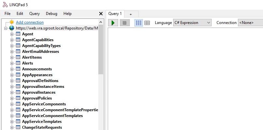Expand the ApprovalDefinitions table node

[12, 81]
